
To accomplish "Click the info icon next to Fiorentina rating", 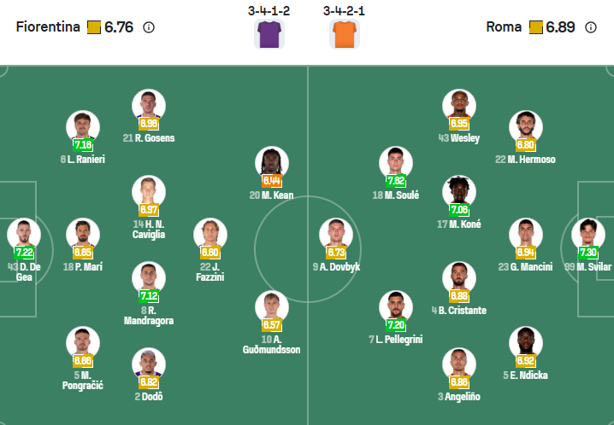I will click(x=149, y=27).
